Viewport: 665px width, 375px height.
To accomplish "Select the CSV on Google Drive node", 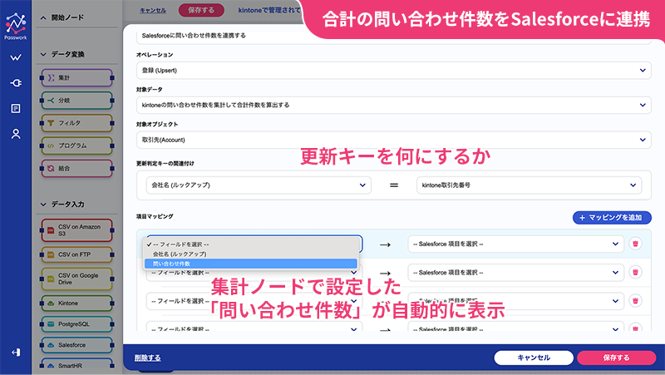I will (x=76, y=279).
